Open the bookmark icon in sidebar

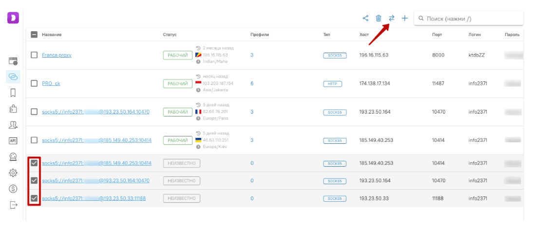tap(13, 93)
